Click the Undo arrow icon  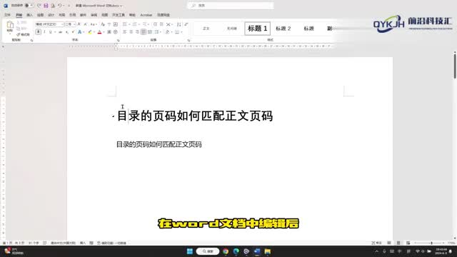pyautogui.click(x=60, y=6)
